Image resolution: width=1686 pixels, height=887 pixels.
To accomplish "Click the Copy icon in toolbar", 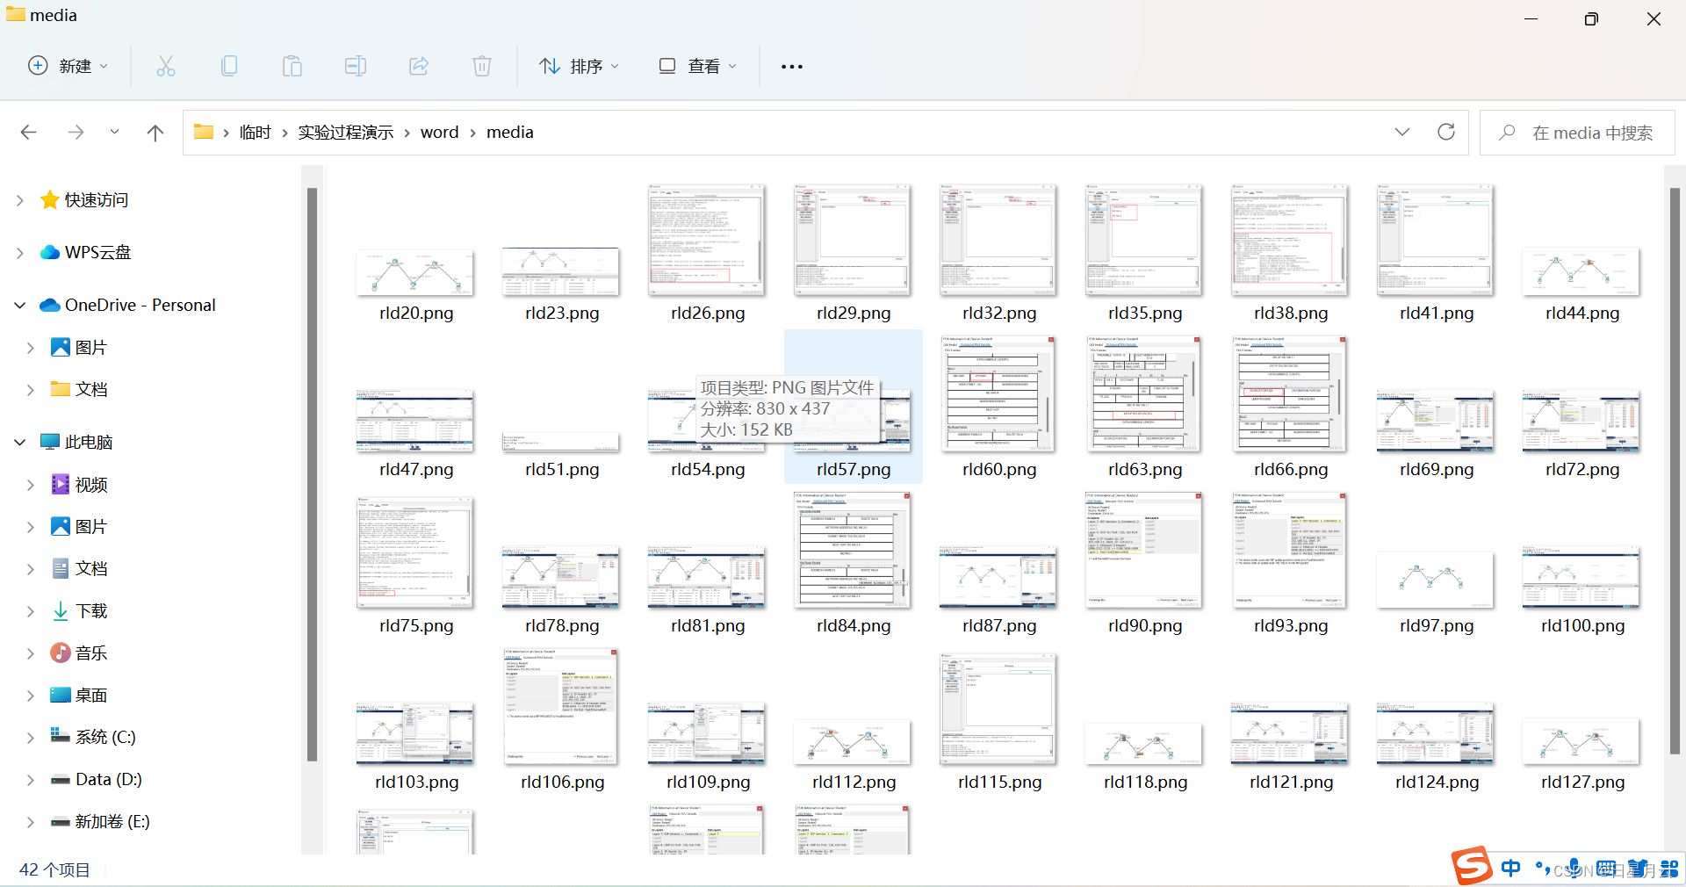I will [x=229, y=66].
